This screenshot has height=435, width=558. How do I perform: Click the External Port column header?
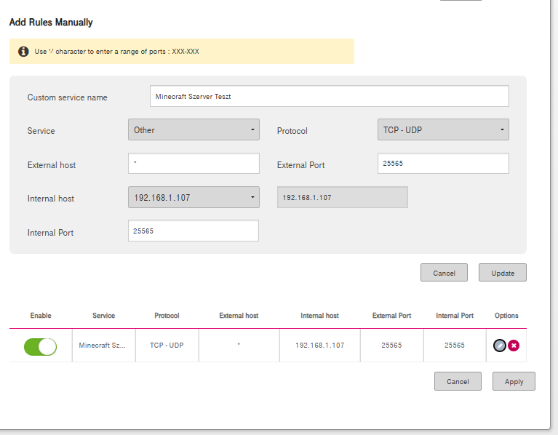pyautogui.click(x=391, y=316)
